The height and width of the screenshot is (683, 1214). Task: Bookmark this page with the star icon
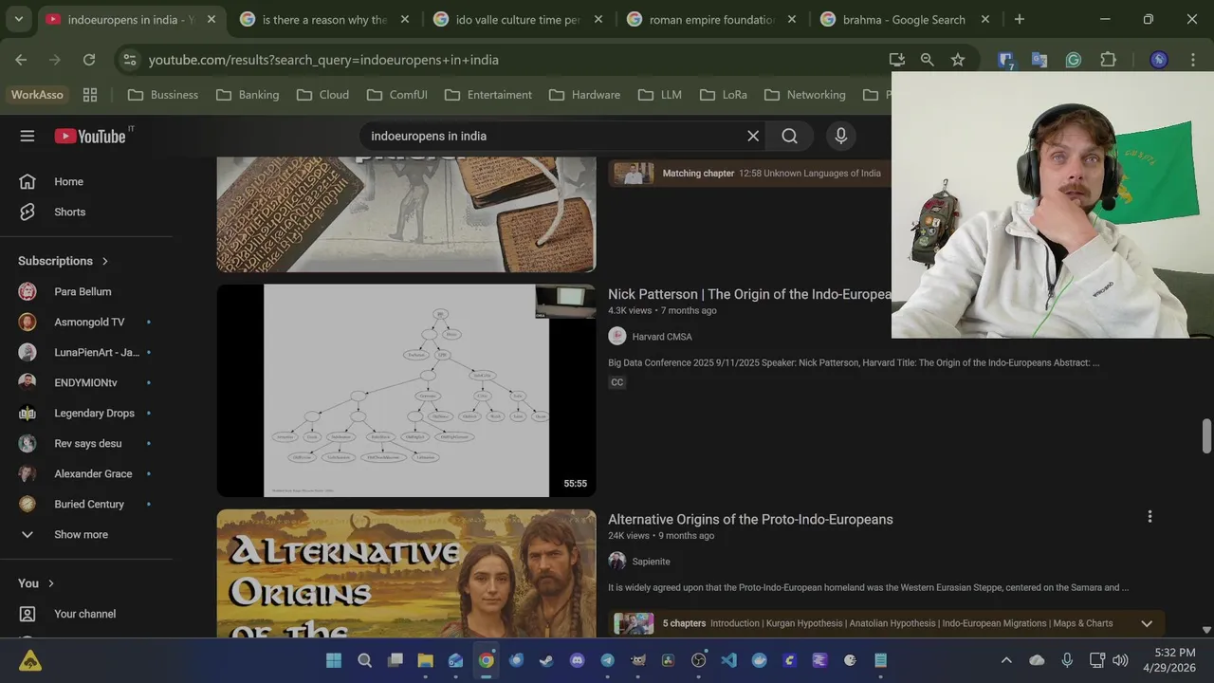pyautogui.click(x=958, y=60)
